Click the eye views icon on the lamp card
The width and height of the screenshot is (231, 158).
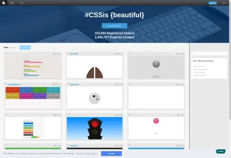pyautogui.click(x=115, y=84)
